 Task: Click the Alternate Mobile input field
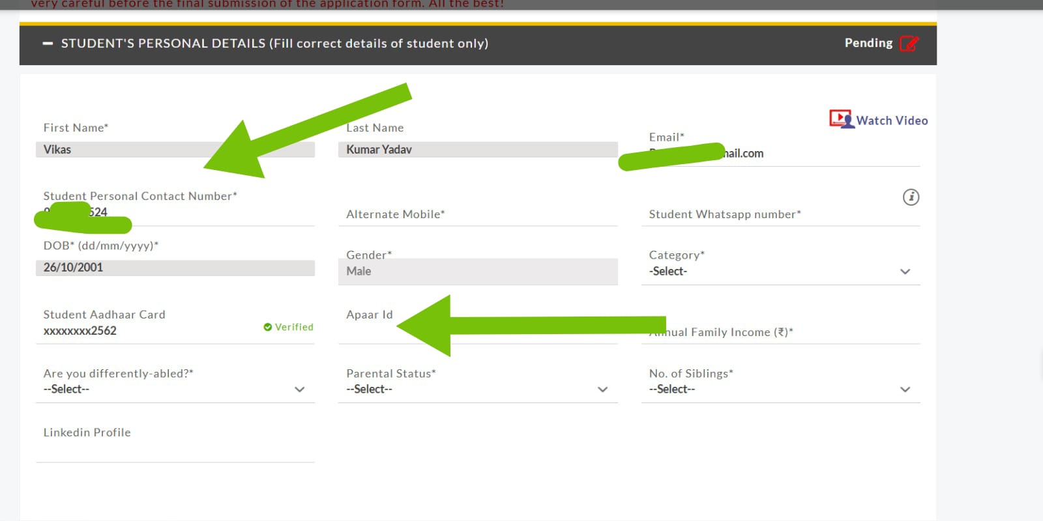(x=478, y=215)
